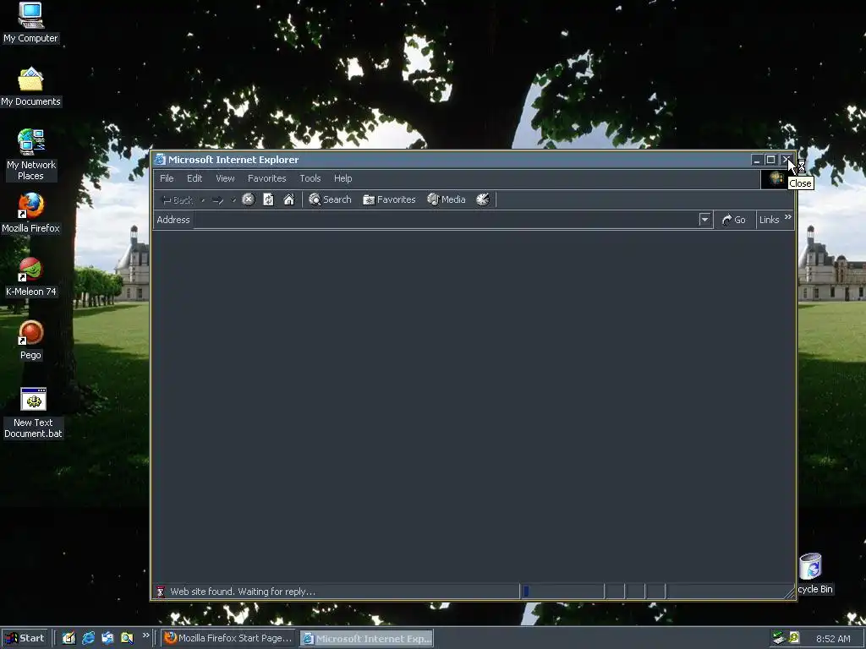Select the Mozilla Firefox desktop shortcut
The width and height of the screenshot is (866, 649).
click(30, 213)
